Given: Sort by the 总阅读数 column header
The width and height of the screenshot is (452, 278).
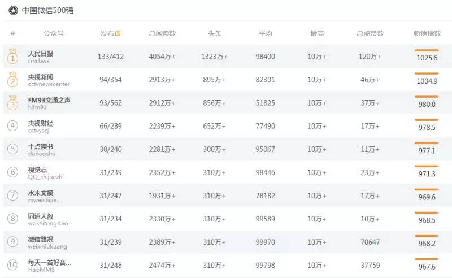Looking at the screenshot, I should click(162, 33).
